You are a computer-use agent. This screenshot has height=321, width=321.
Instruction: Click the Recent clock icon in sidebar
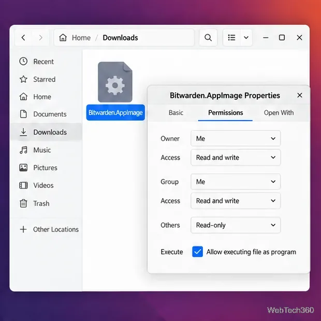[23, 61]
